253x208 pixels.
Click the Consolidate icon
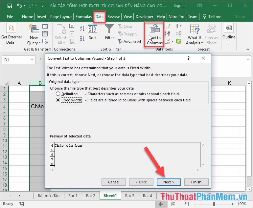(x=179, y=26)
